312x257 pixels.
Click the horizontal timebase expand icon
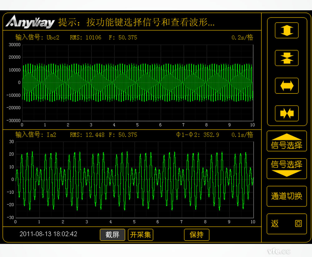click(286, 85)
